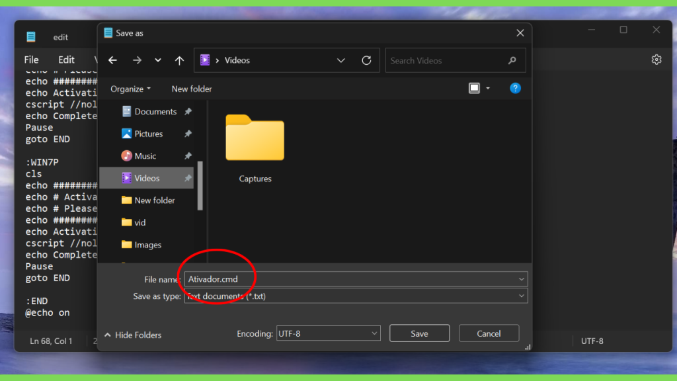Open the Captures folder
Viewport: 677px width, 381px height.
tap(255, 148)
